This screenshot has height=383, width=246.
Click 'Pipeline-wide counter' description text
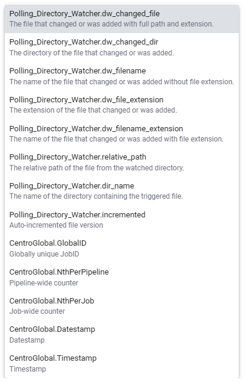pyautogui.click(x=44, y=283)
